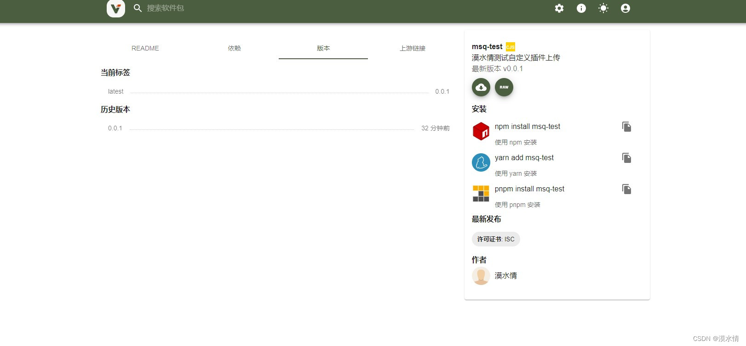
Task: Open the settings gear icon
Action: tap(559, 8)
